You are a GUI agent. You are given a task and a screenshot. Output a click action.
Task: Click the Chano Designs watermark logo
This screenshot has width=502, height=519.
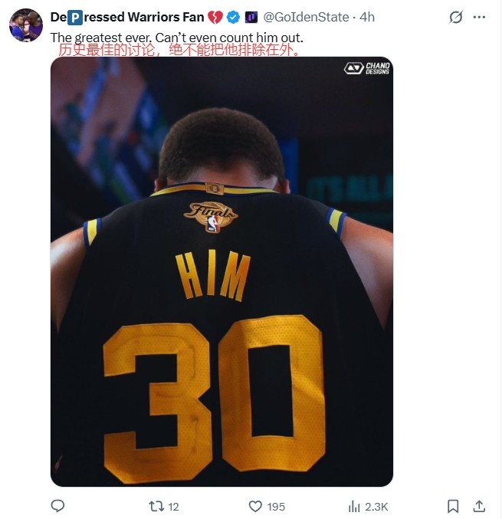(367, 68)
